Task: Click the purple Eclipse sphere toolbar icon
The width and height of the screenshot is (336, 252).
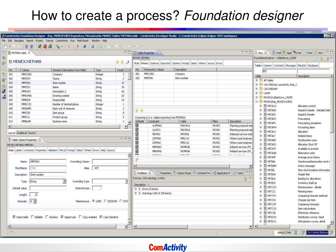Action: pos(85,46)
